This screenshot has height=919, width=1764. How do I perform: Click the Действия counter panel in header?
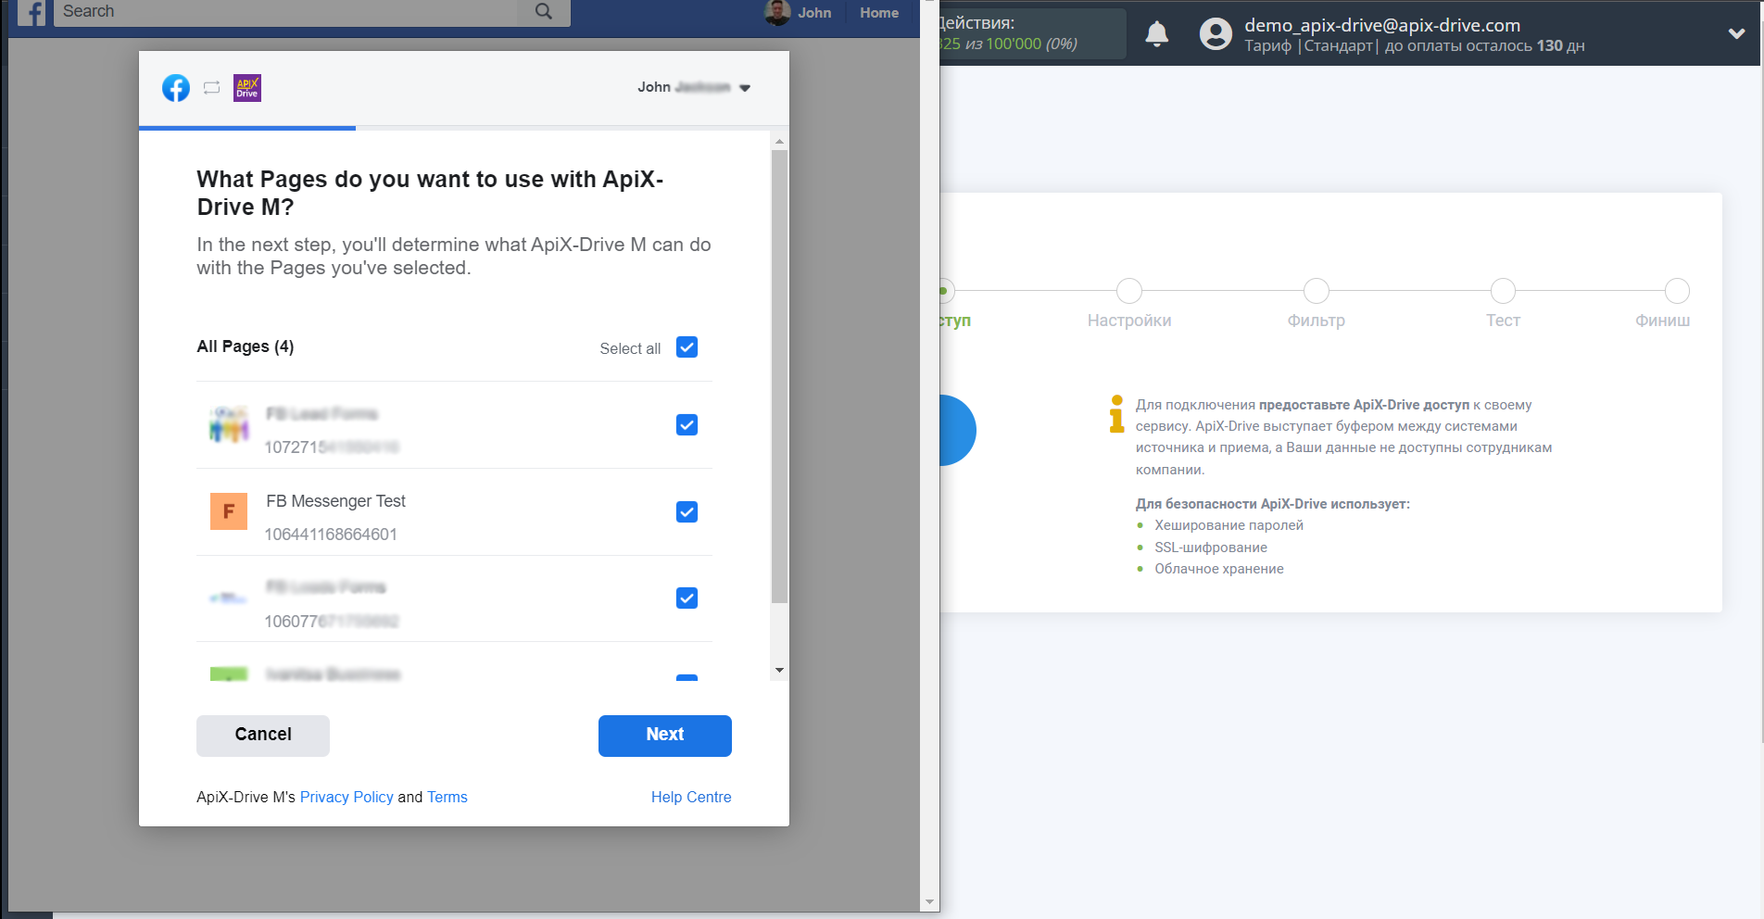(1032, 33)
